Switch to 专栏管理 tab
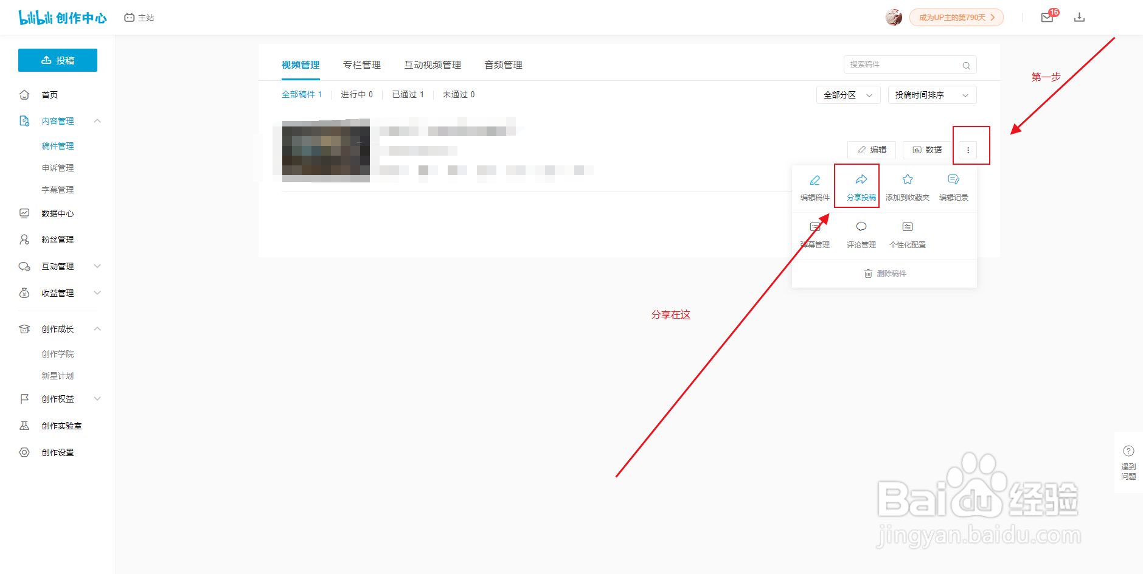The width and height of the screenshot is (1143, 574). point(362,65)
